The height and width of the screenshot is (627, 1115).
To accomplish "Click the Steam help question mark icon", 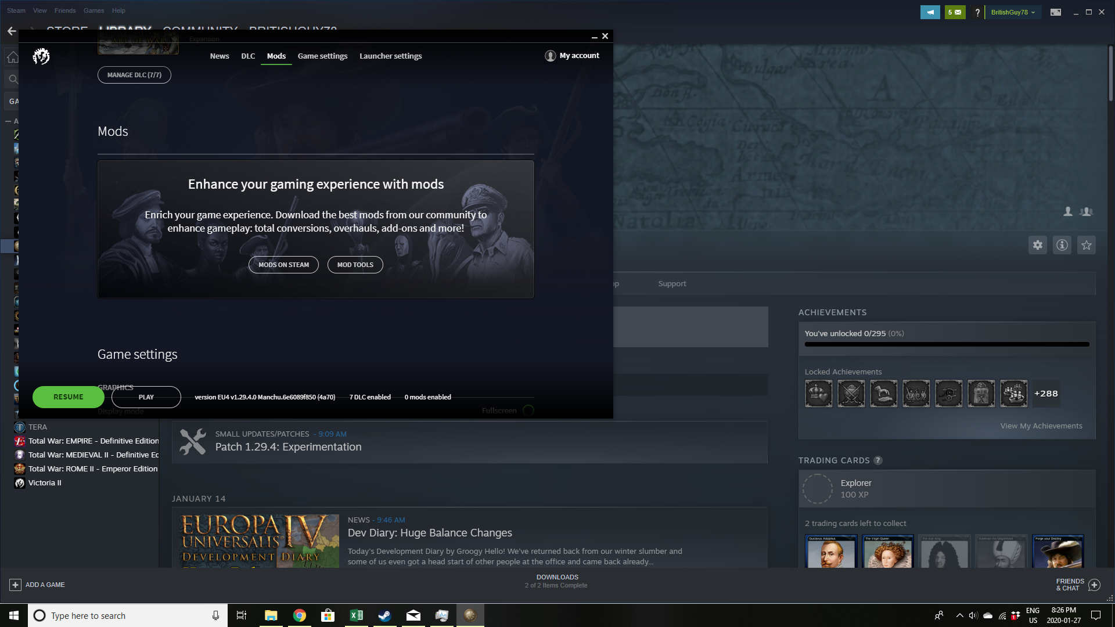I will click(x=977, y=12).
